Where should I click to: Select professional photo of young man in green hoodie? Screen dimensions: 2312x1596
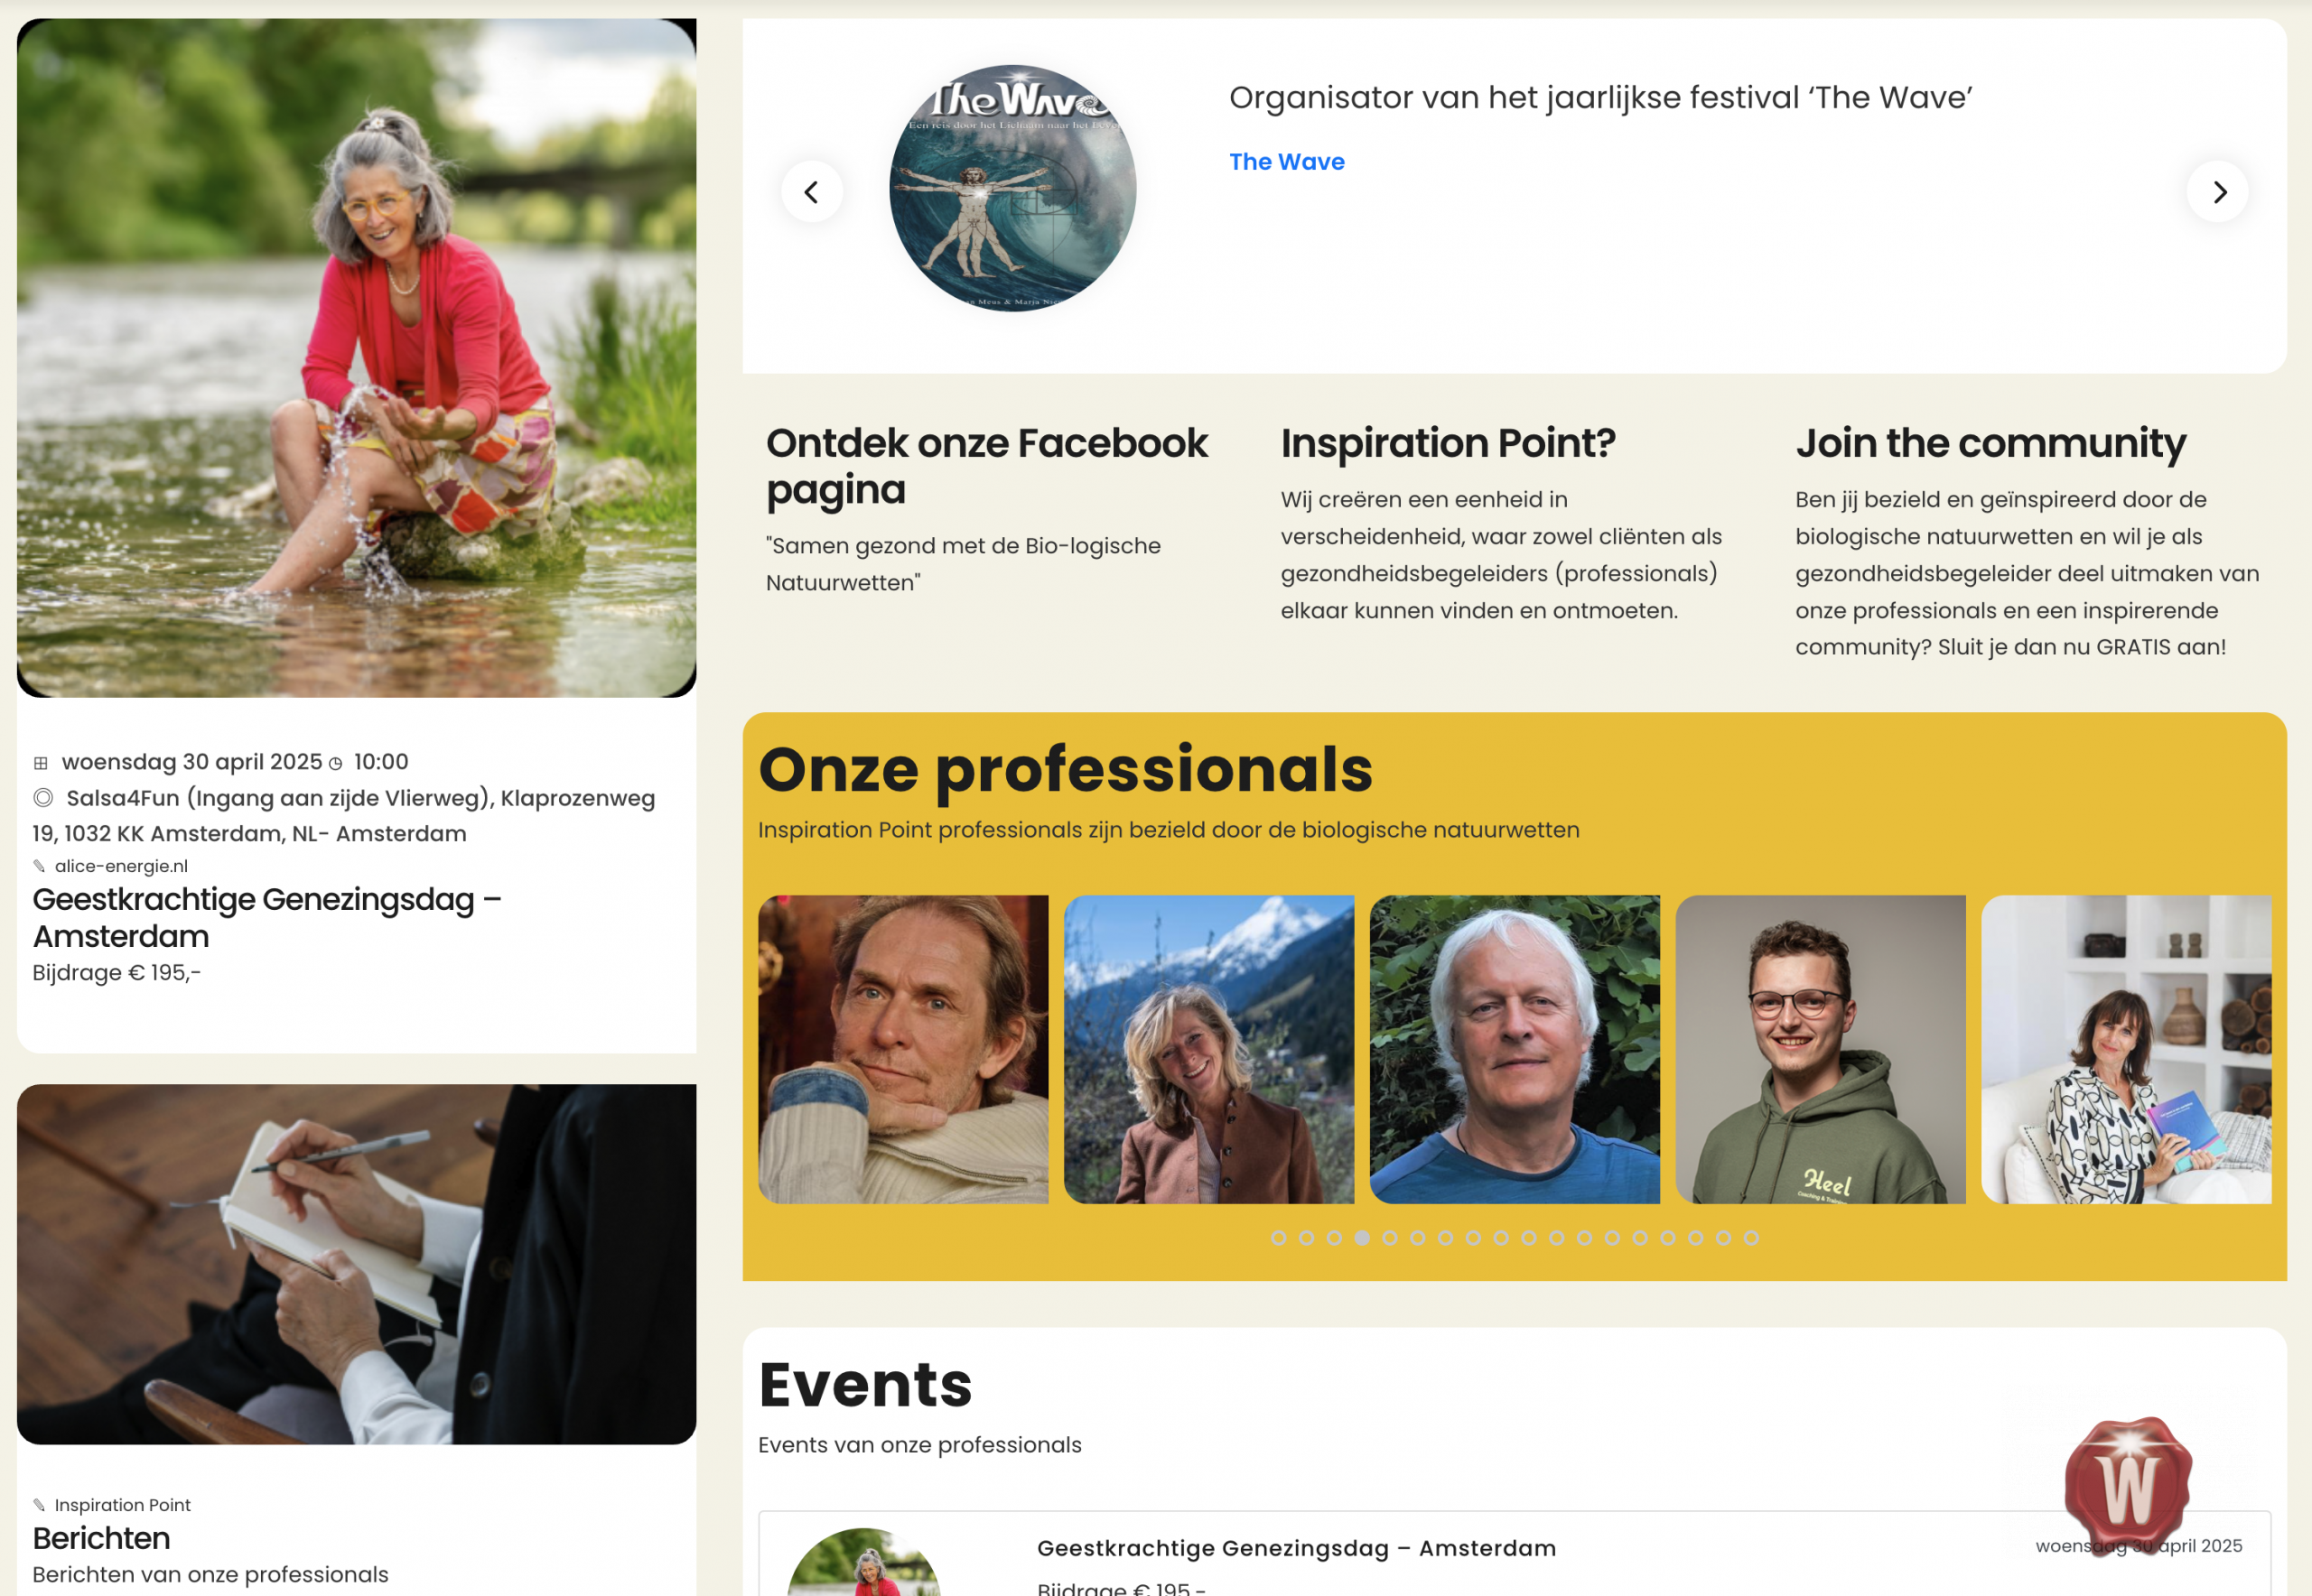pyautogui.click(x=1821, y=1049)
